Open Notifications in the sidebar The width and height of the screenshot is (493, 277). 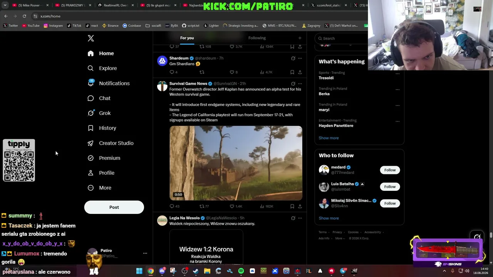(108, 83)
